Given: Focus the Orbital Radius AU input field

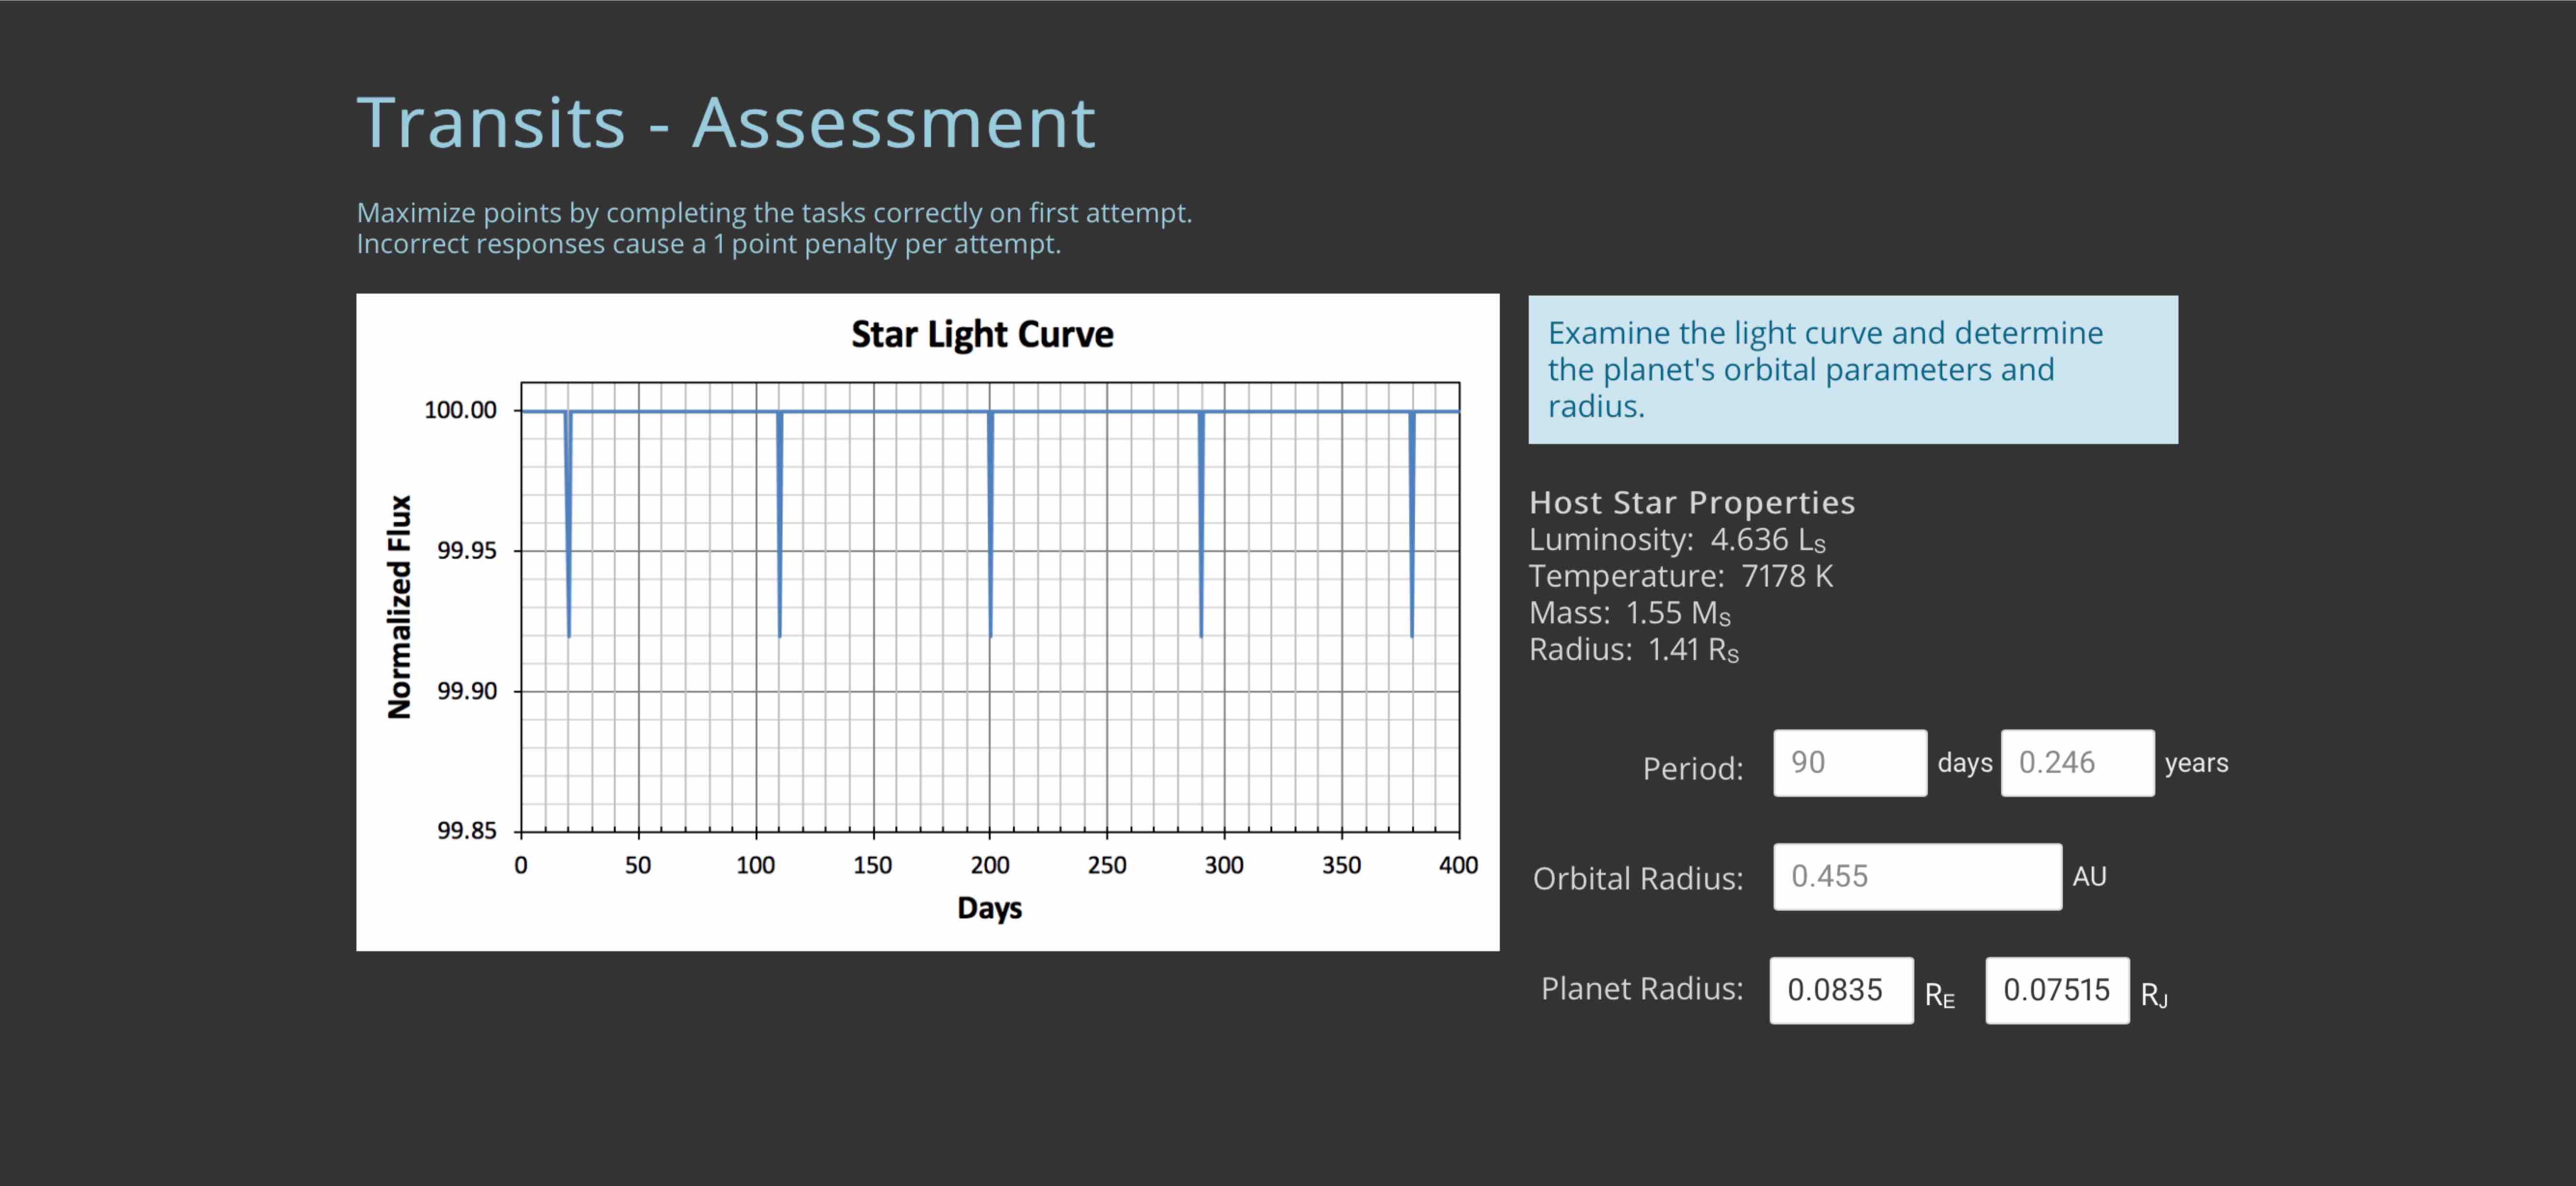Looking at the screenshot, I should click(x=1916, y=877).
